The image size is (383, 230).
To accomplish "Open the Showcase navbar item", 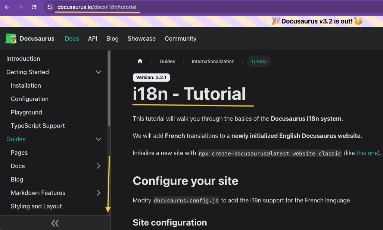I will click(142, 38).
